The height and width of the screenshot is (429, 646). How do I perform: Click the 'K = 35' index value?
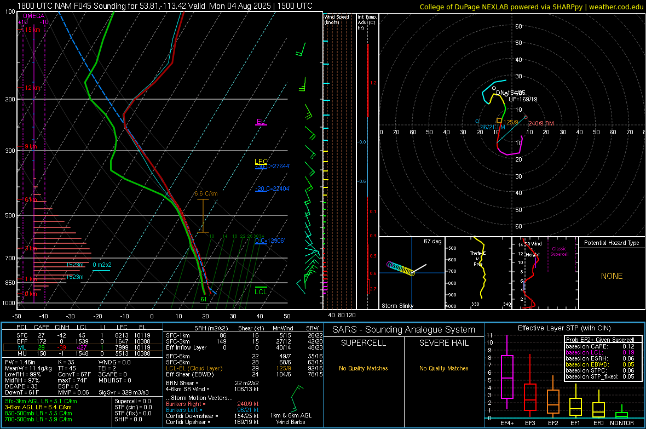66,362
